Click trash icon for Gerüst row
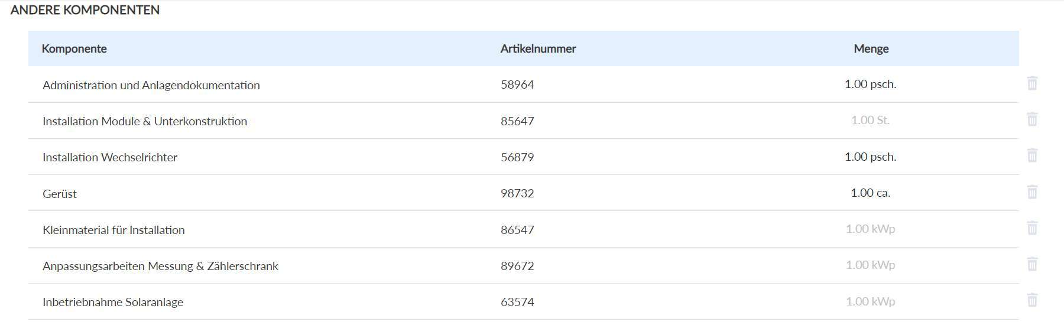This screenshot has width=1064, height=325. (1032, 192)
